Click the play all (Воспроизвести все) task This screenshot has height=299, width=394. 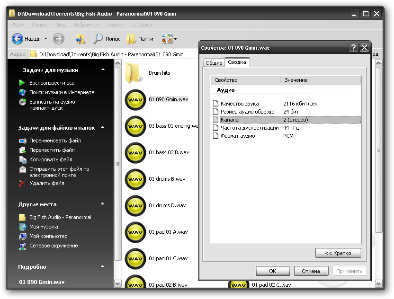pyautogui.click(x=52, y=83)
